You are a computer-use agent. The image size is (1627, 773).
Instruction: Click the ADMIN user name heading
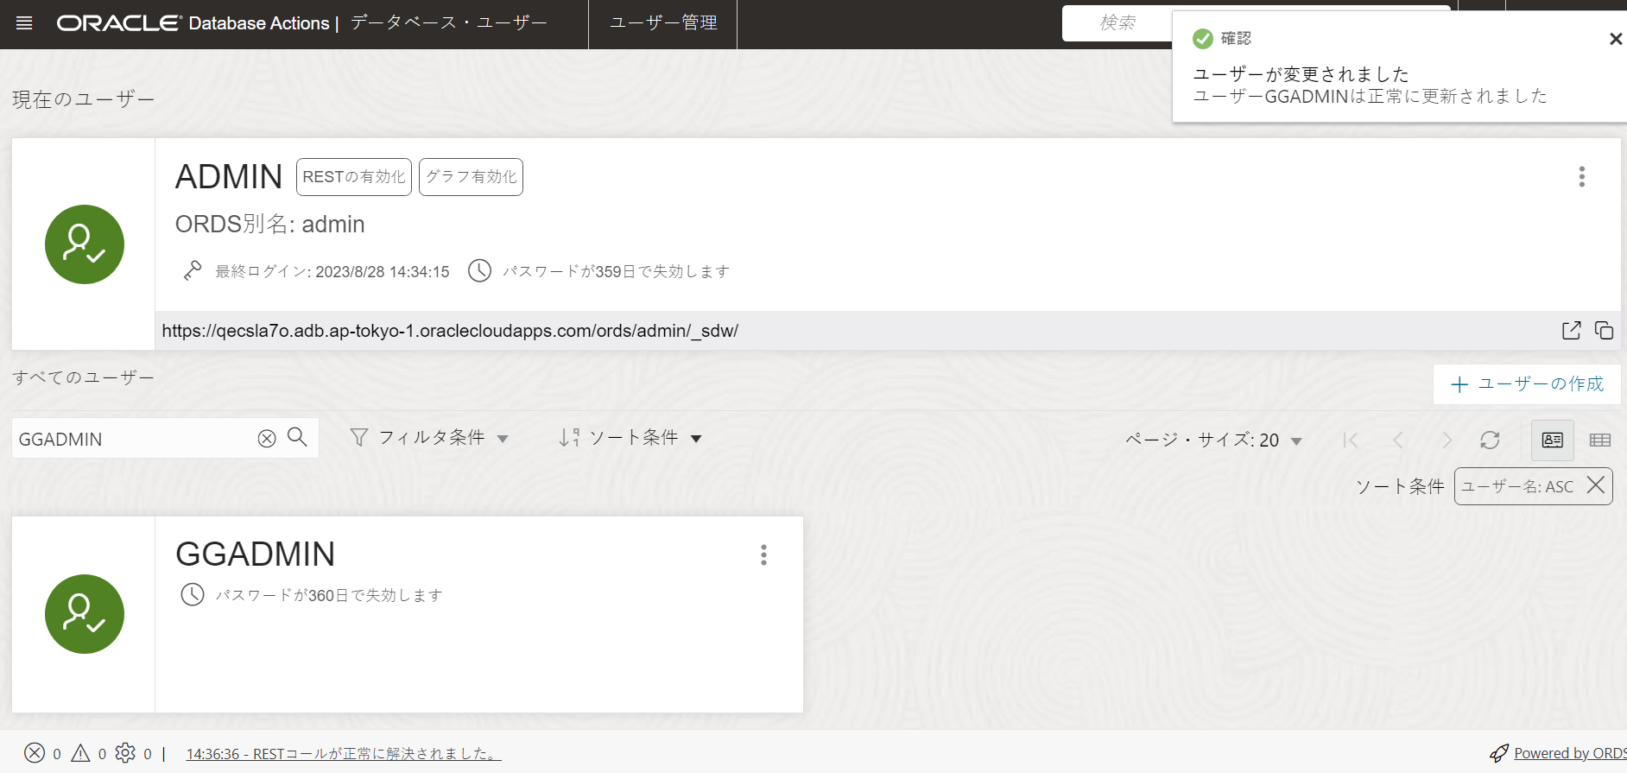tap(229, 177)
